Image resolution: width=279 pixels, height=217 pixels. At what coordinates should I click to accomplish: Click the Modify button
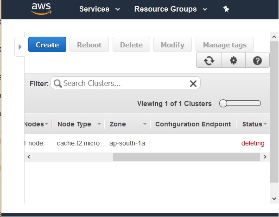tap(172, 45)
